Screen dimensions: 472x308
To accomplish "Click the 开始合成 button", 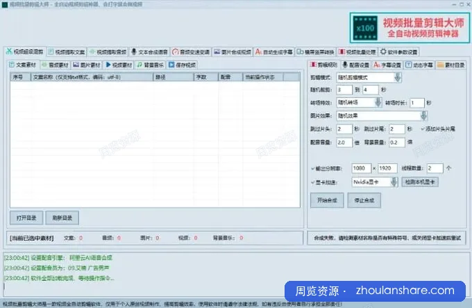I will pyautogui.click(x=327, y=200).
